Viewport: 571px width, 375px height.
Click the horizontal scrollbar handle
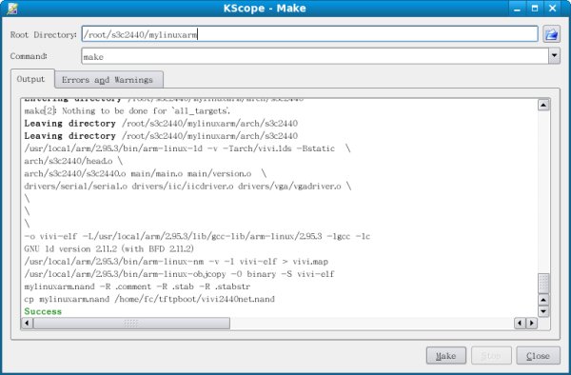click(x=131, y=323)
